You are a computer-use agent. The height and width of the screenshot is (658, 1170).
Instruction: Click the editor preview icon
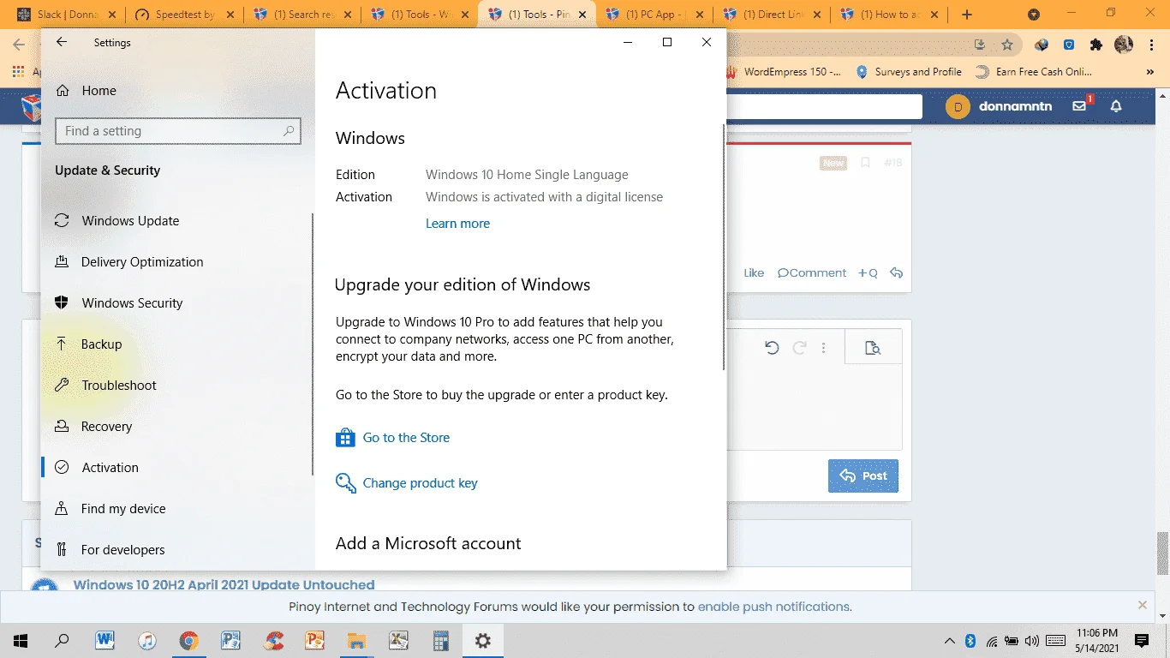[x=873, y=348]
